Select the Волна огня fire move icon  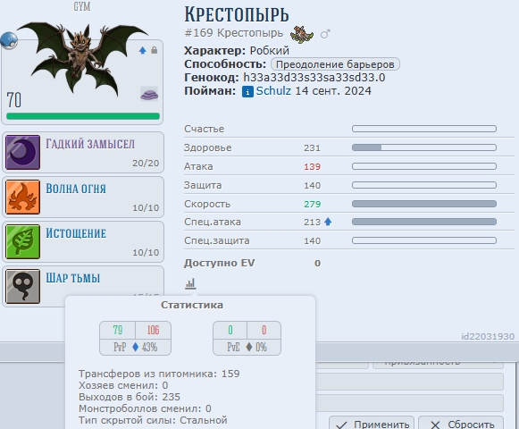pyautogui.click(x=23, y=197)
